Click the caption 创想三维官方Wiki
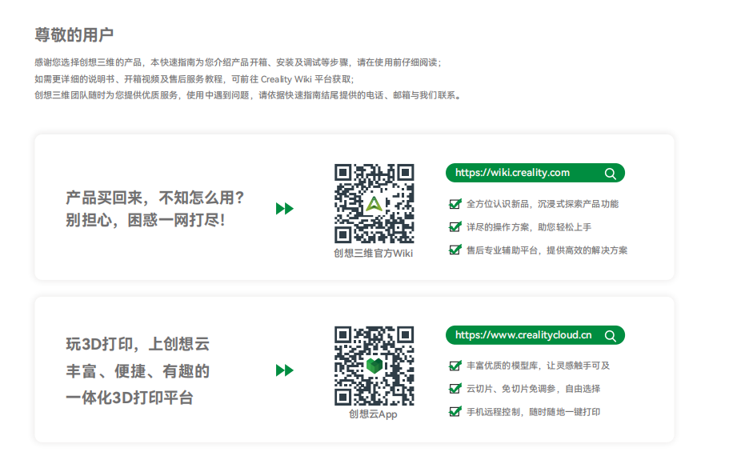The width and height of the screenshot is (729, 472). [374, 254]
